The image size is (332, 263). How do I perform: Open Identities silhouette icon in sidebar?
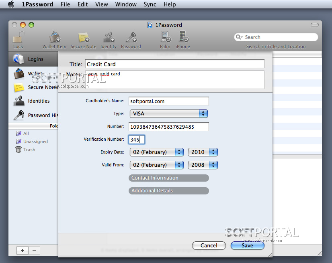(19, 101)
